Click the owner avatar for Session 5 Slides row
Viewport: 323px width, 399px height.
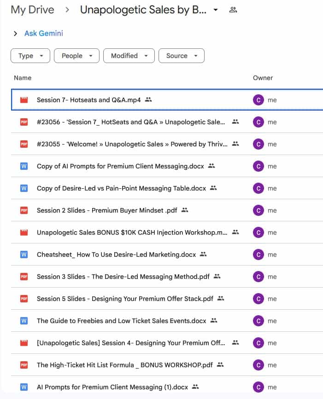click(x=258, y=299)
